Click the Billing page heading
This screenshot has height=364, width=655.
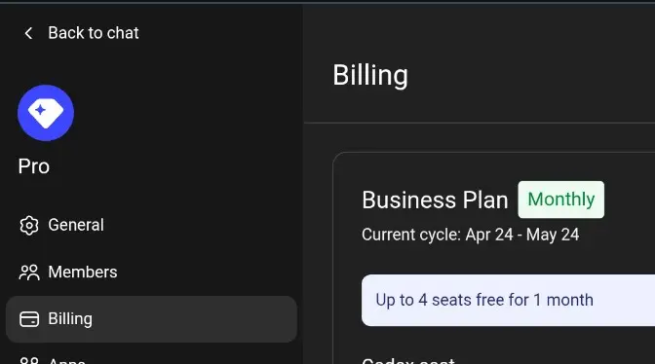tap(370, 76)
